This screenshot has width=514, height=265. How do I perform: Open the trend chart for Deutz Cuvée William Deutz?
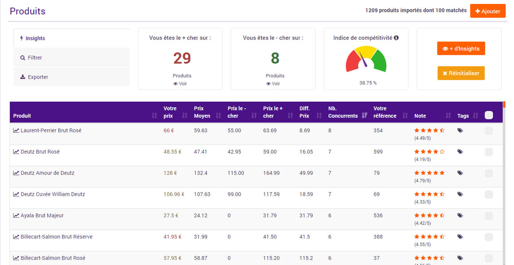click(16, 194)
